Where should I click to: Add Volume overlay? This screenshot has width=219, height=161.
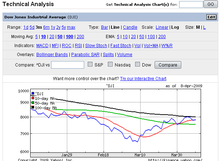point(125,55)
